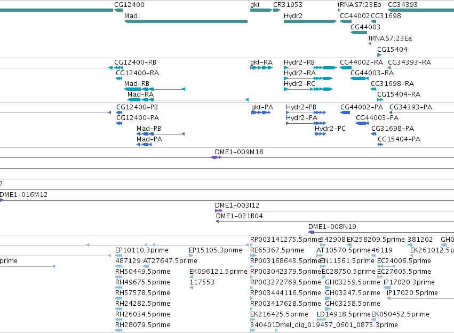Click the CG34393-PA protein

pyautogui.click(x=421, y=113)
